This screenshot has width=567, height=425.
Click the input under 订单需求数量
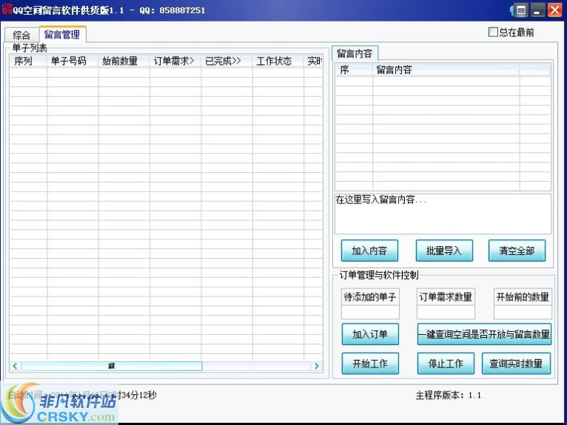446,313
